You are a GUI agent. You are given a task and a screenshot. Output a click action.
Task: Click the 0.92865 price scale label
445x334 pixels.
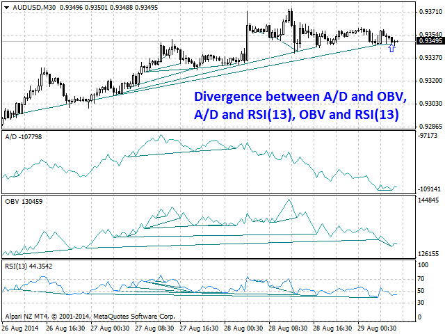click(x=430, y=127)
